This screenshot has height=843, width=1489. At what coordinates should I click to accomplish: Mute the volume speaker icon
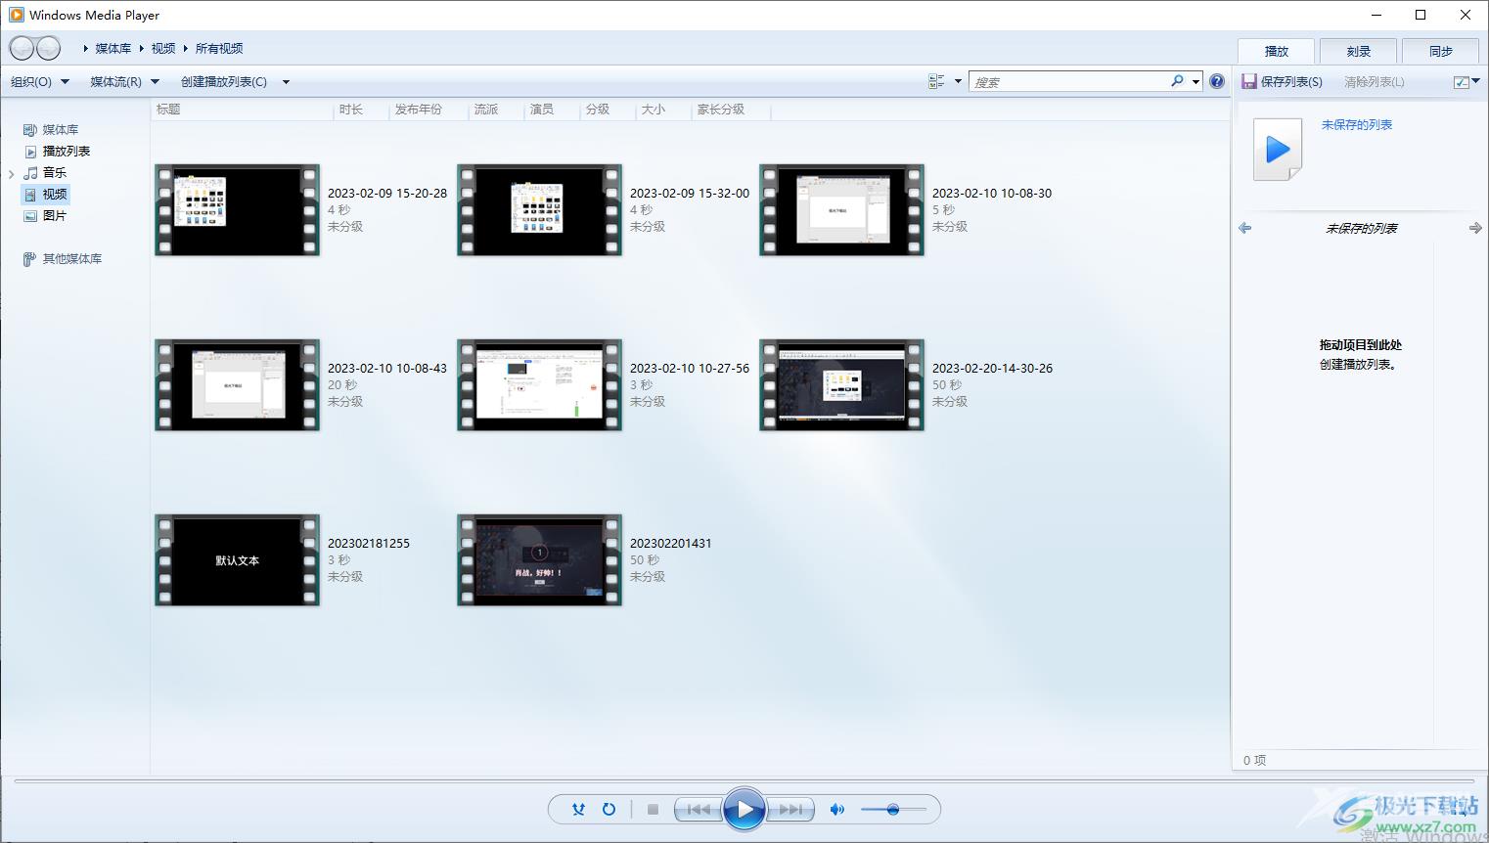coord(836,809)
